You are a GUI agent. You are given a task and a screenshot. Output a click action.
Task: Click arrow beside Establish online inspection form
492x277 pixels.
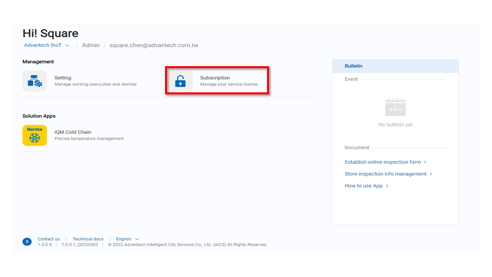point(425,162)
